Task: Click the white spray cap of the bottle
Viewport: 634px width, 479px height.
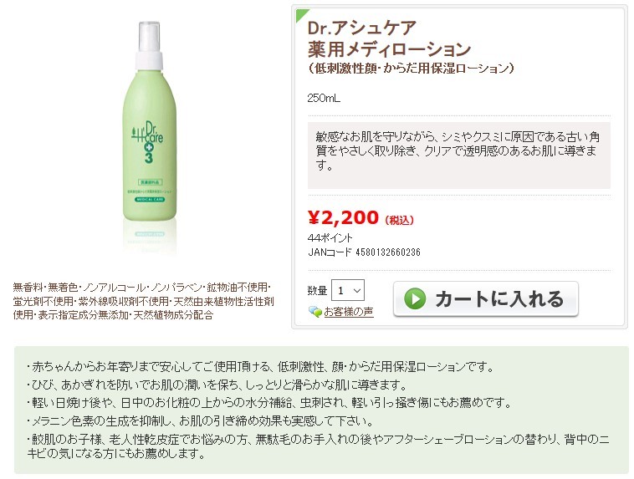Action: tap(149, 46)
